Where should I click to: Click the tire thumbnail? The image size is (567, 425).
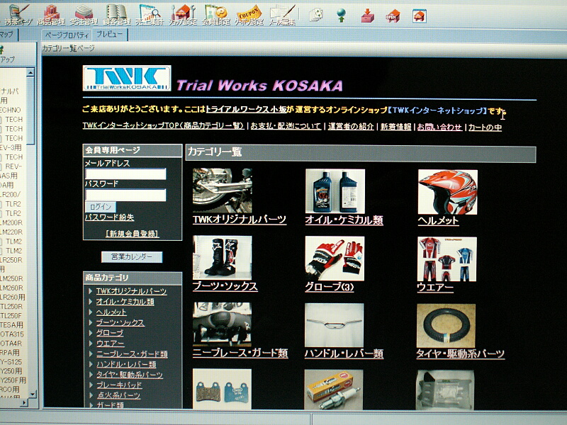coord(447,326)
